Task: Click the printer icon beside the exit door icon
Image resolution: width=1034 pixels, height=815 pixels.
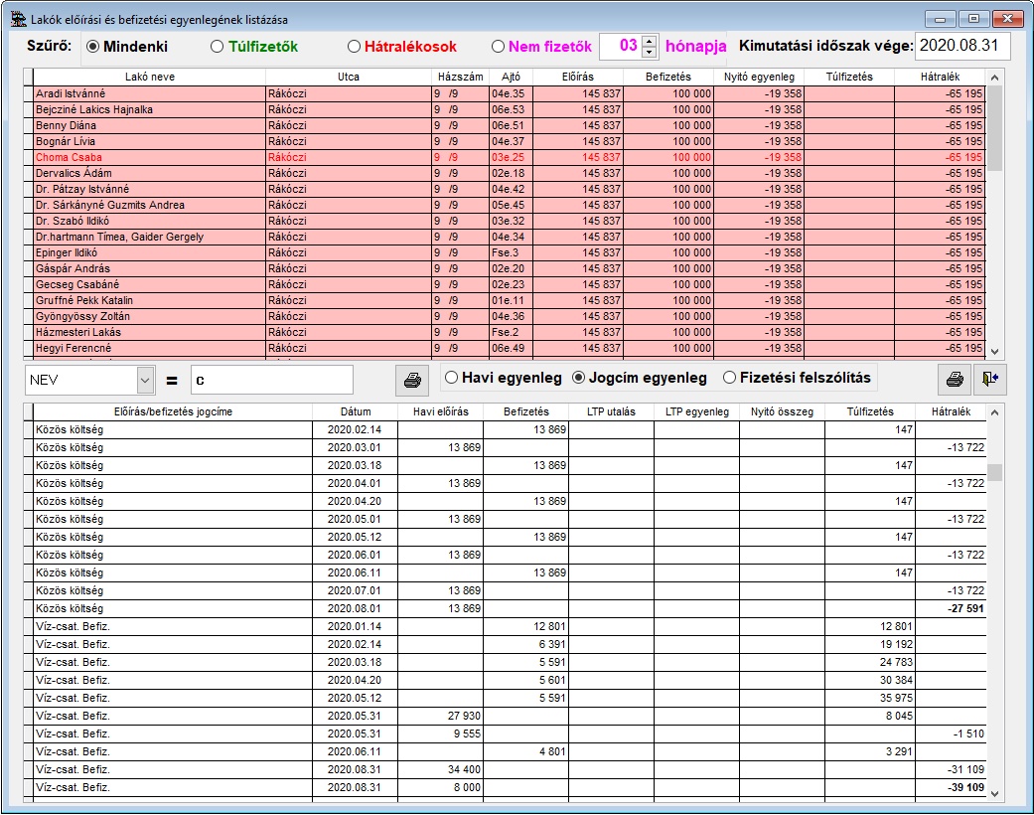Action: tap(954, 379)
